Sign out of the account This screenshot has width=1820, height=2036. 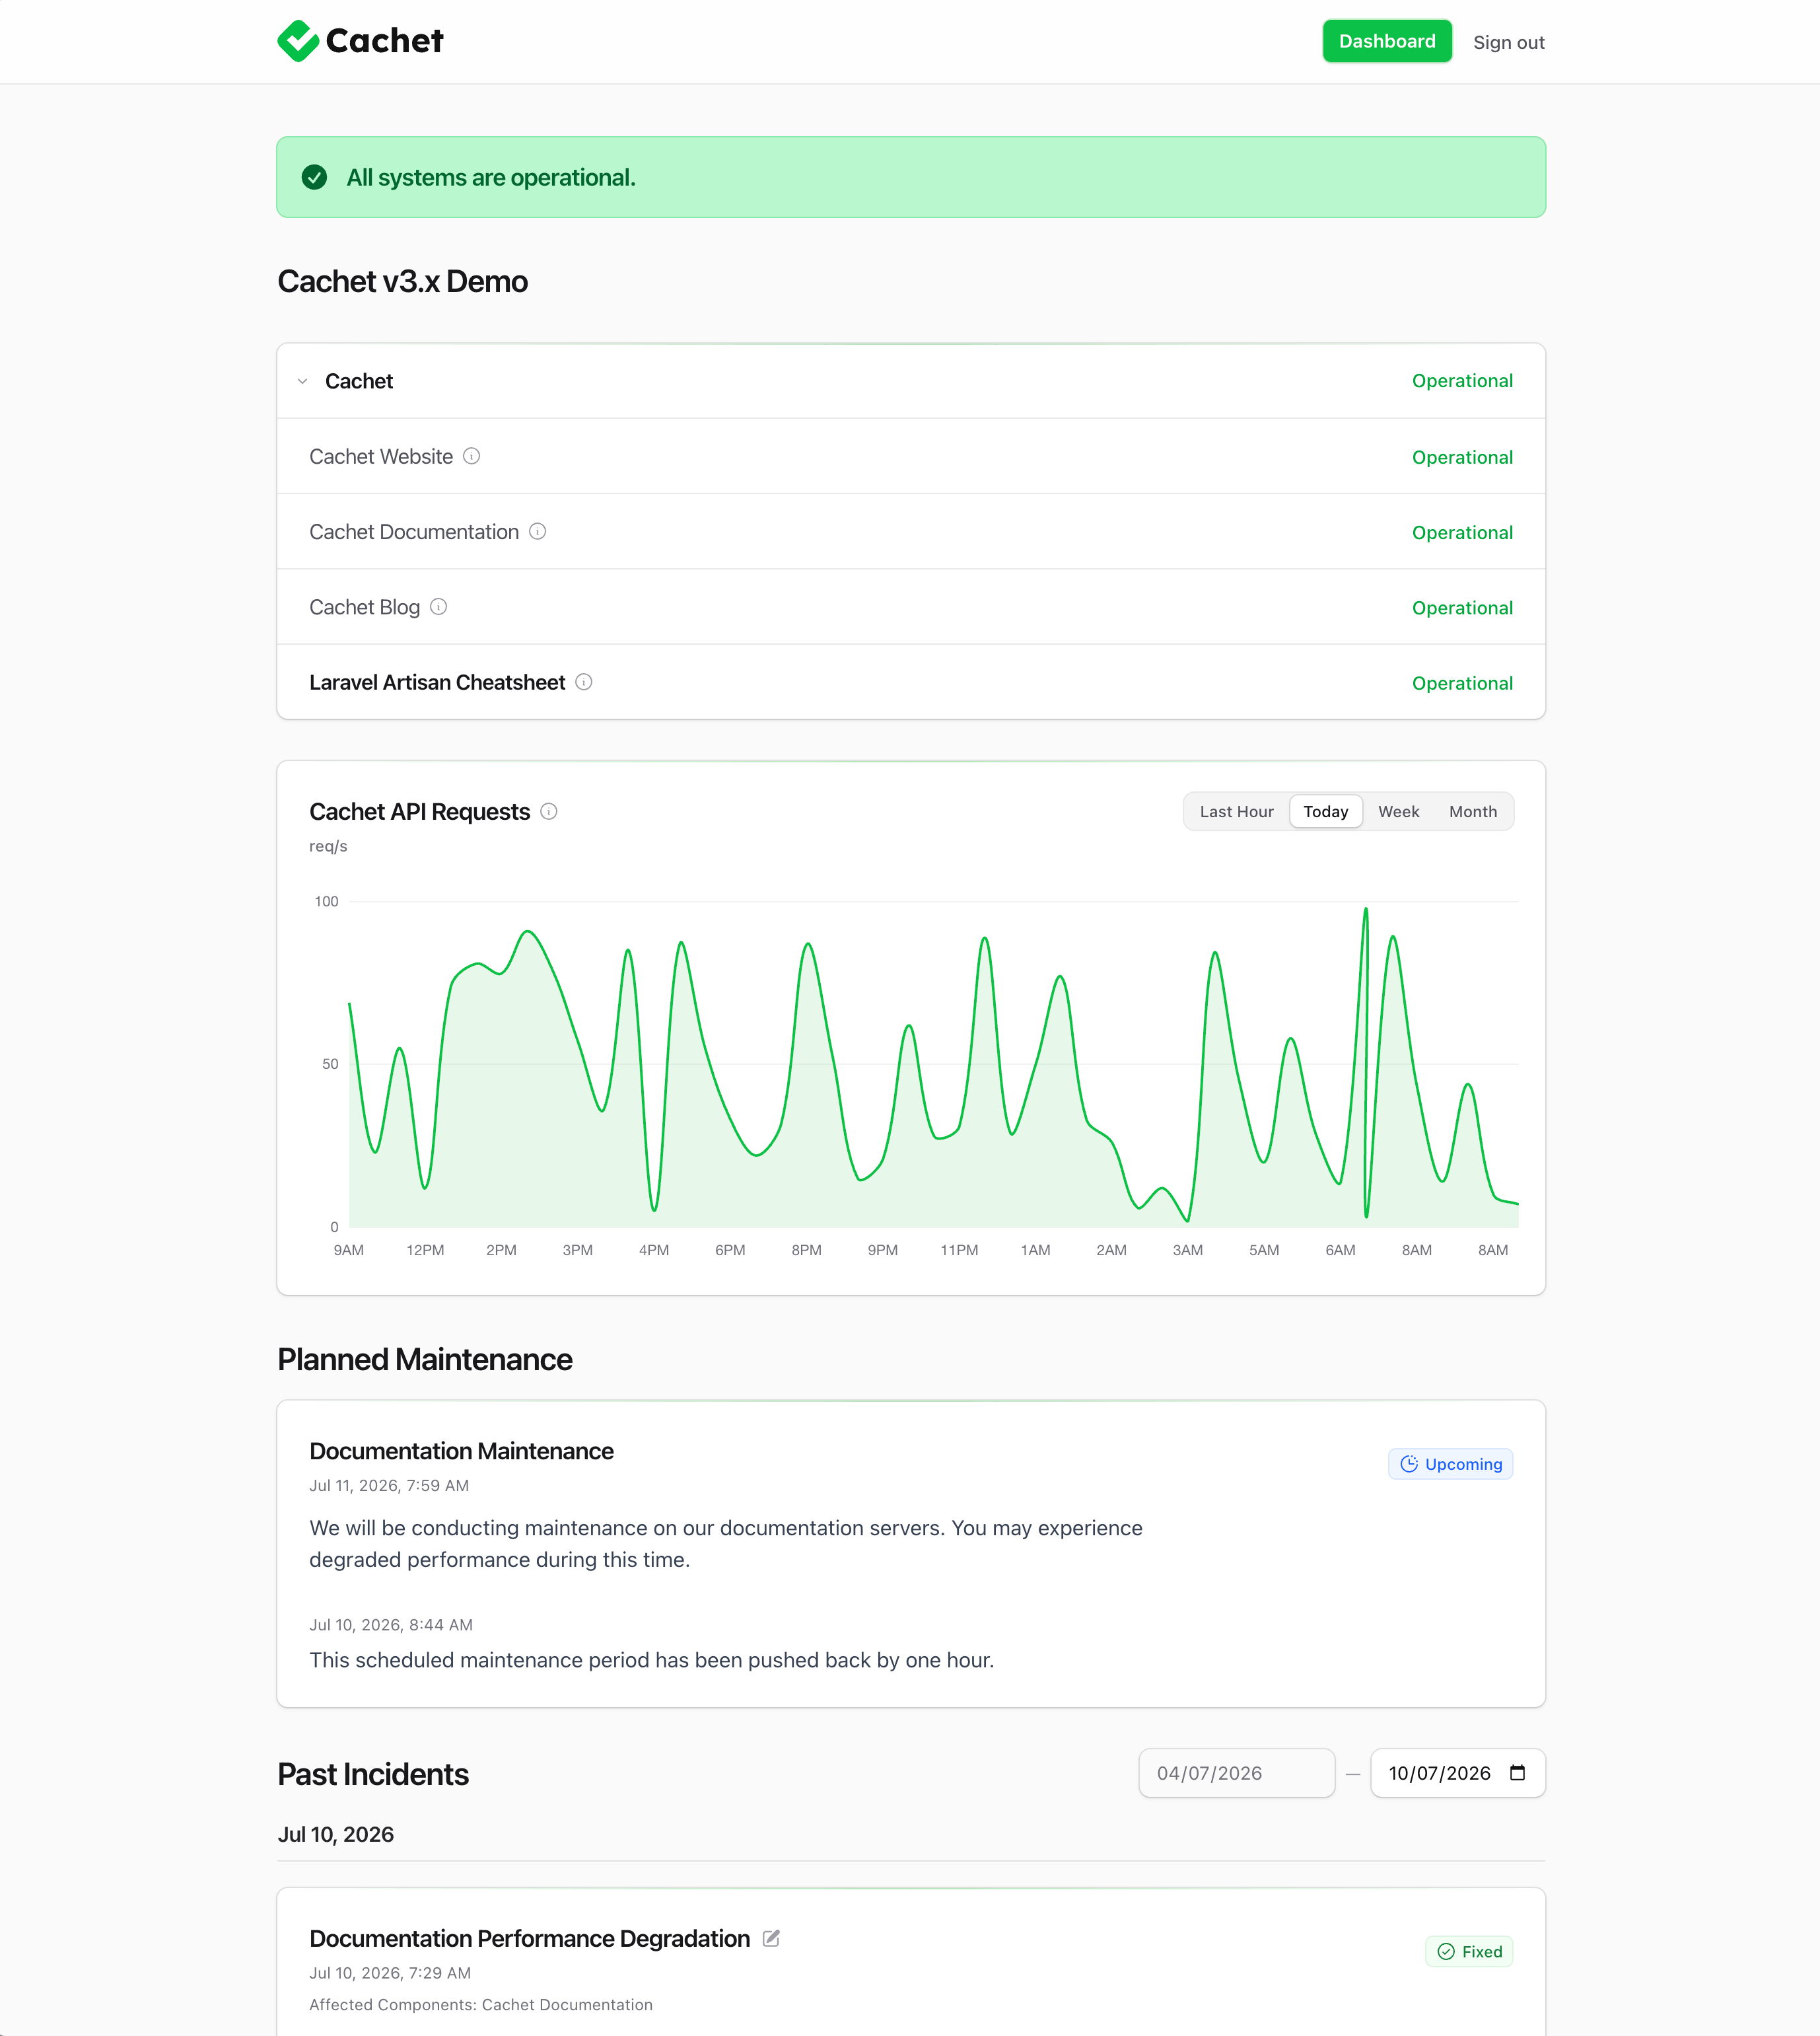click(1508, 42)
